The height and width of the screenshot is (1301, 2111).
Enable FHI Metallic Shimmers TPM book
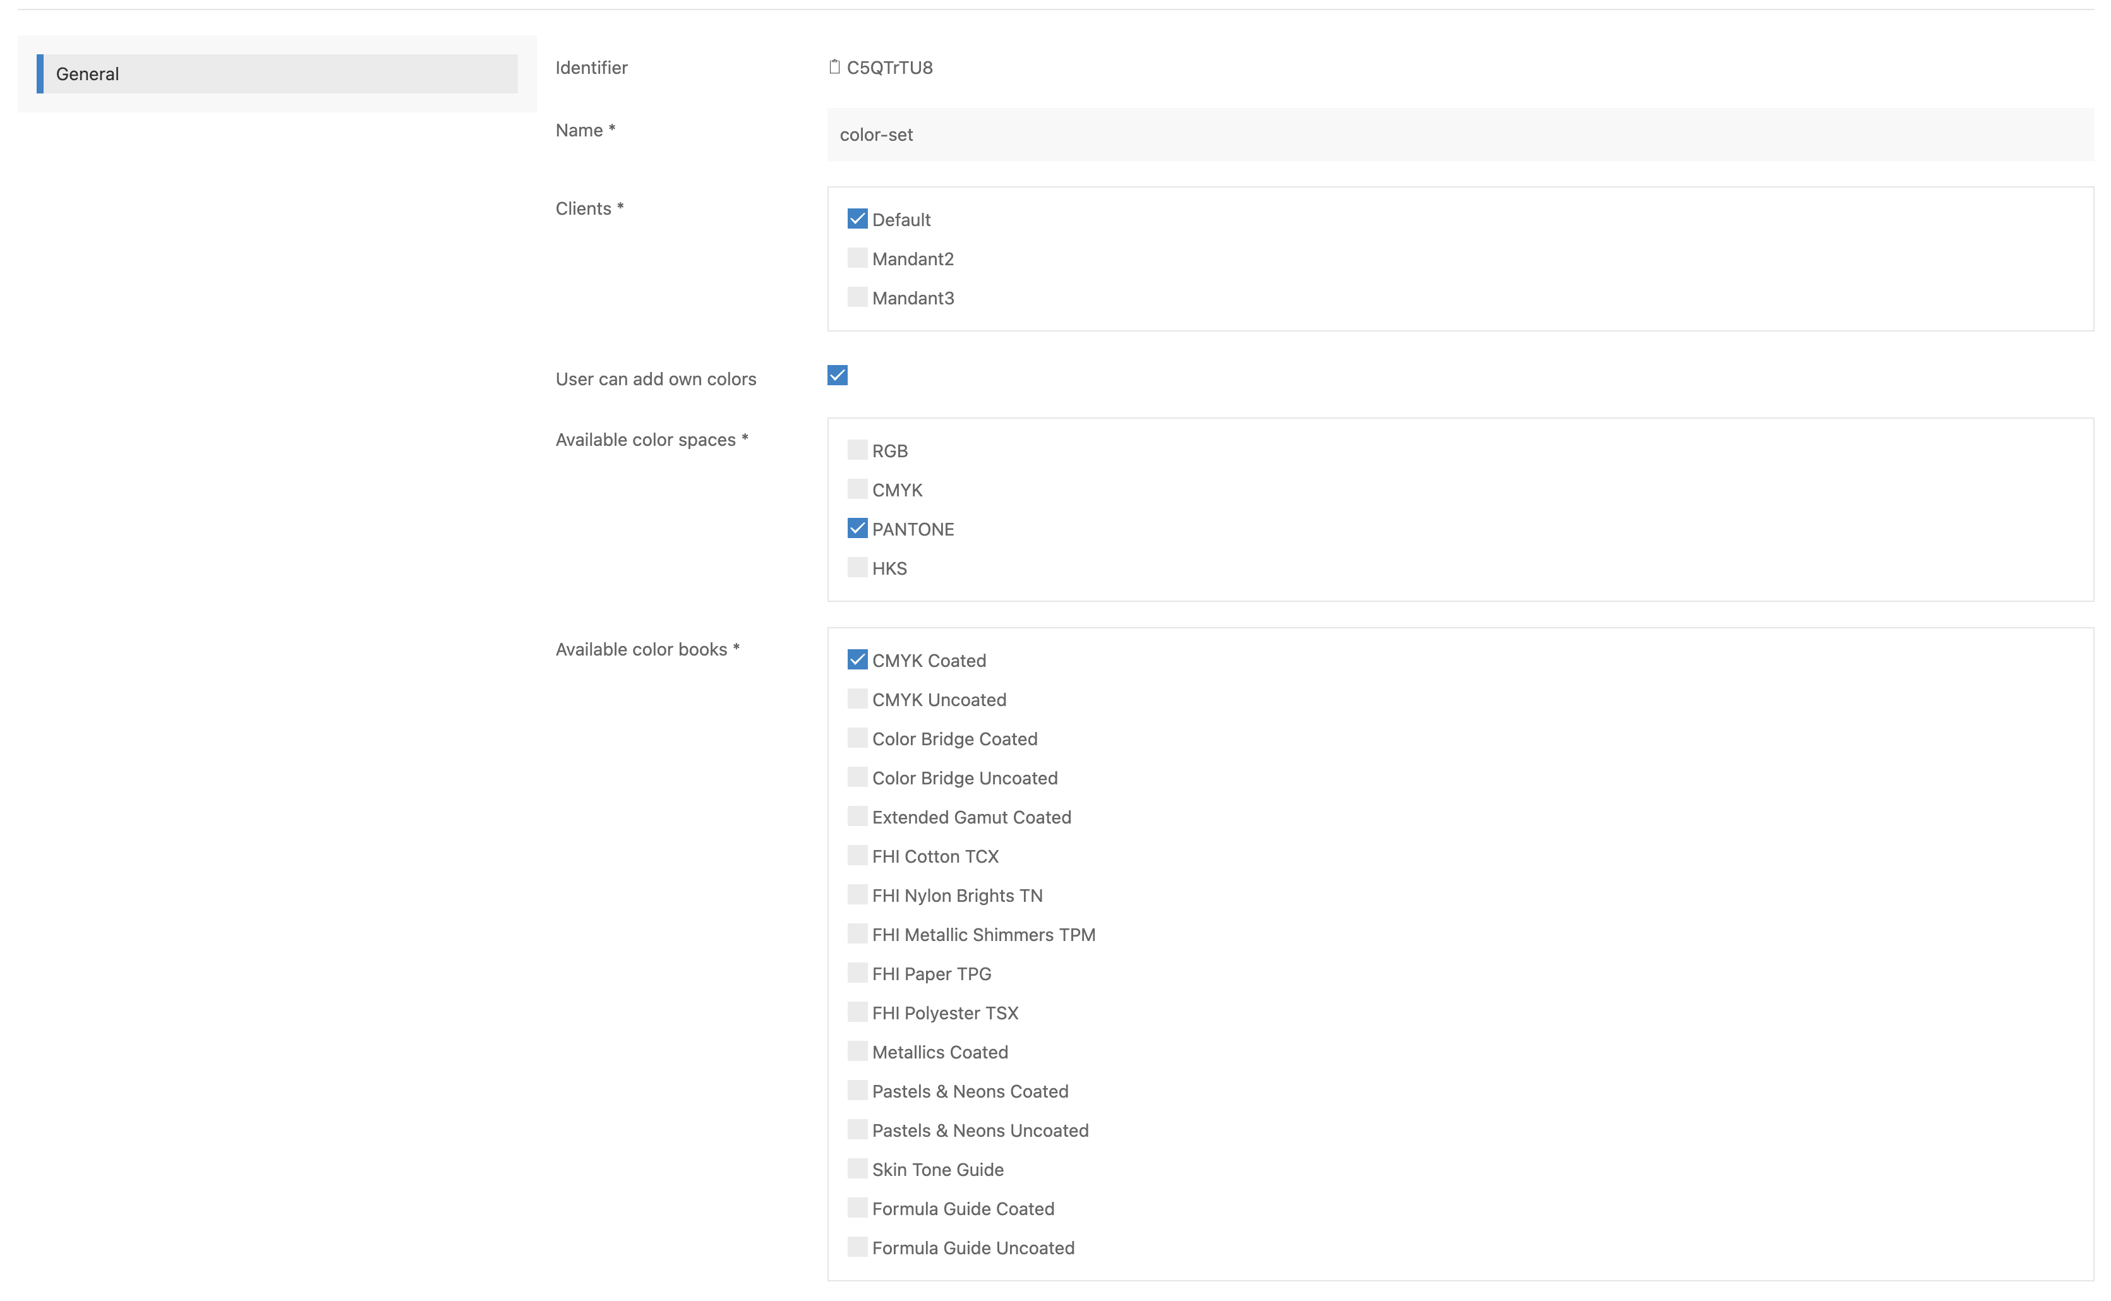857,933
